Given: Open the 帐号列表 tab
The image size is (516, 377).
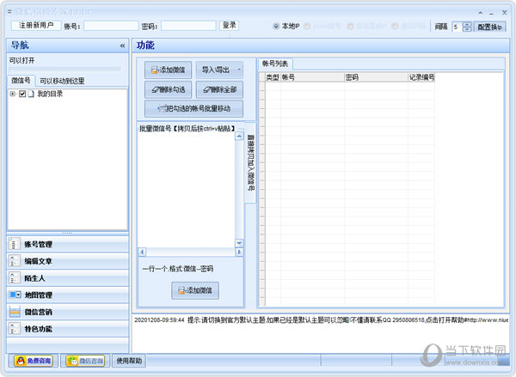Looking at the screenshot, I should (x=275, y=64).
